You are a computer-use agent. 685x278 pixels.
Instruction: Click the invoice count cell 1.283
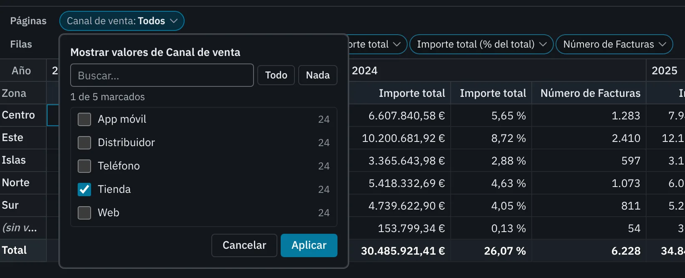pos(589,116)
